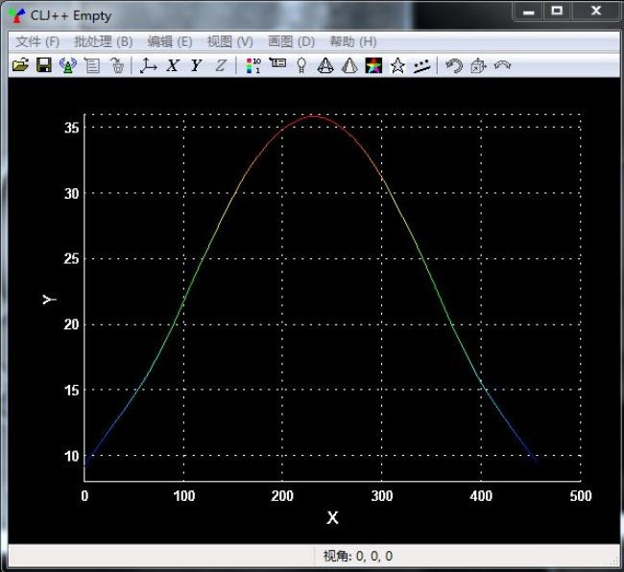Select the Y axis view icon
The width and height of the screenshot is (624, 572).
tap(196, 65)
